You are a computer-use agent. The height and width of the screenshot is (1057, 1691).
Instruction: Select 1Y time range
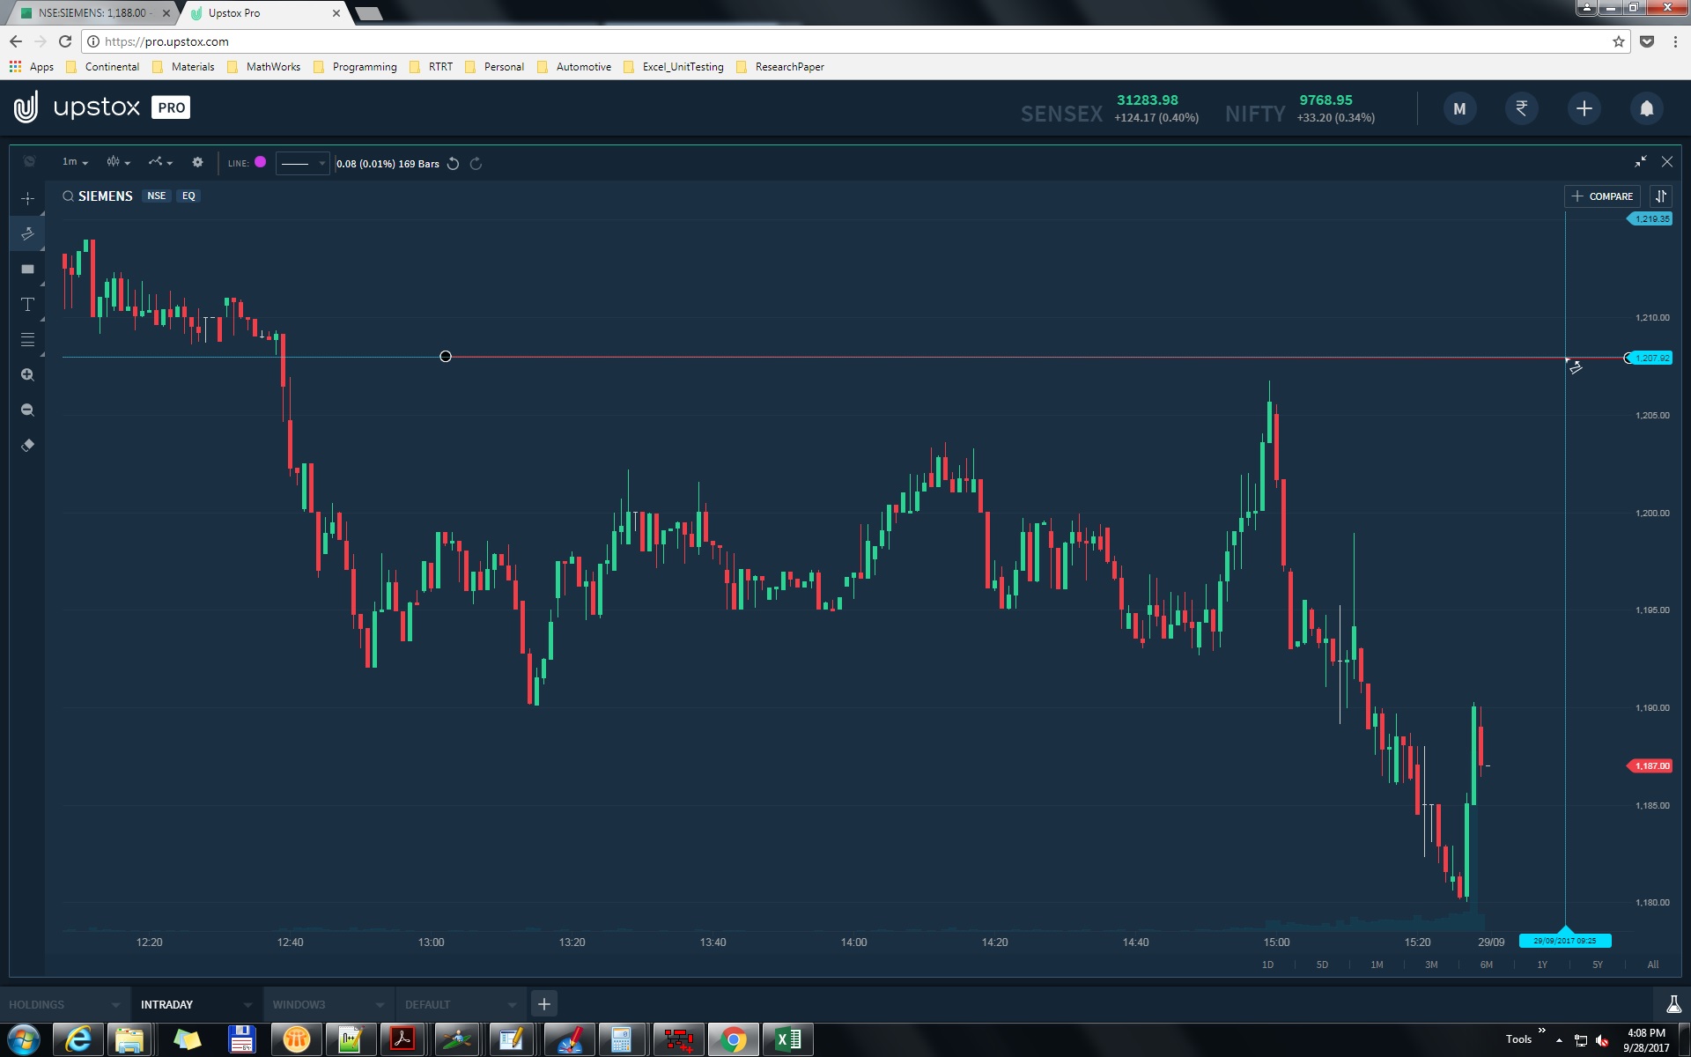[x=1542, y=965]
